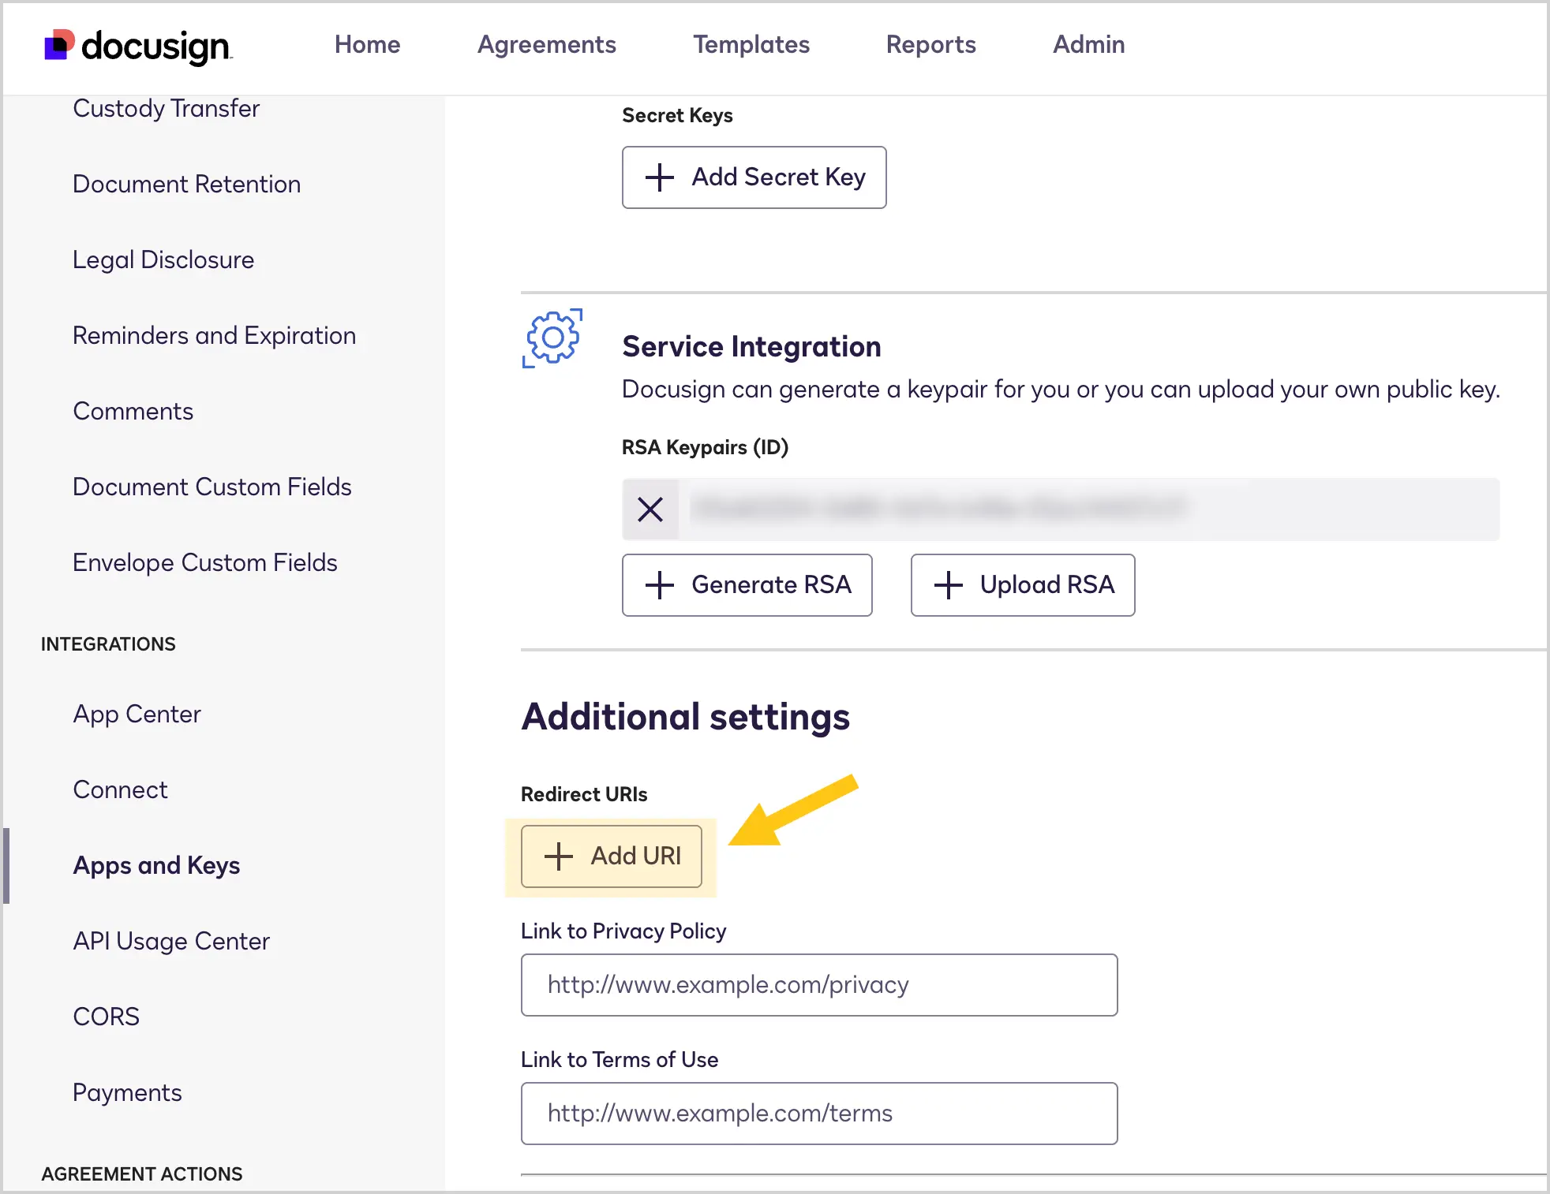Click the INTEGRATIONS section heading
Image resolution: width=1550 pixels, height=1194 pixels.
[x=108, y=644]
